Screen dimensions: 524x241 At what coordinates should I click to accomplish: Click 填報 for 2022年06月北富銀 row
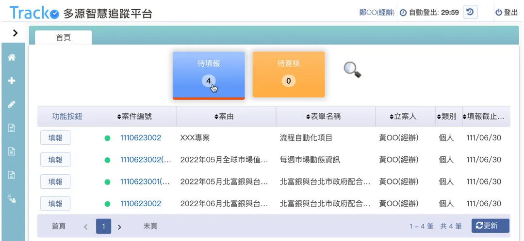click(x=55, y=204)
